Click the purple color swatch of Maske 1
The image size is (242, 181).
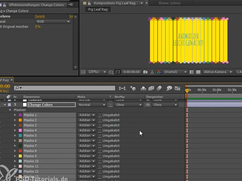(20, 115)
